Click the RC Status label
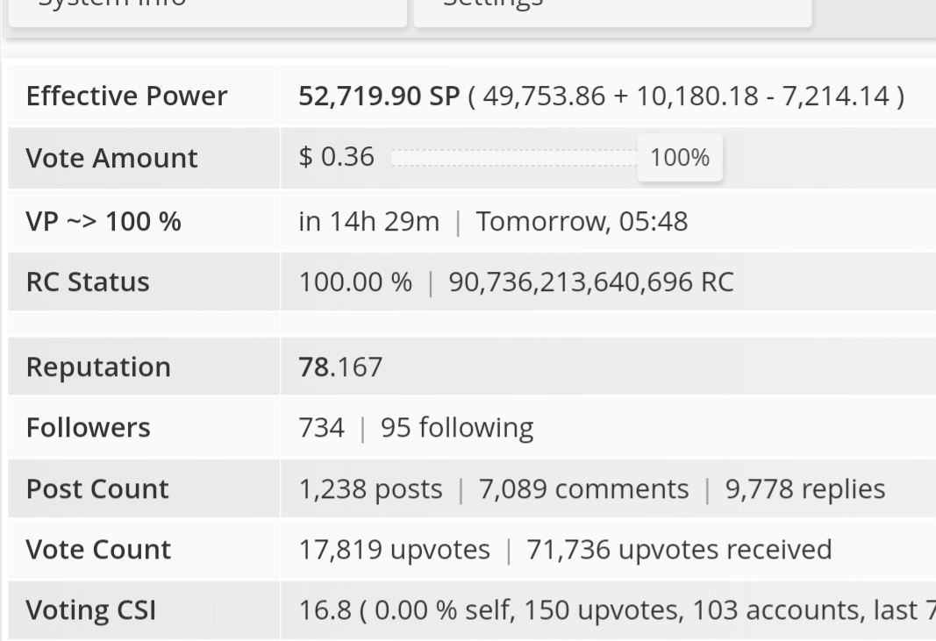 click(88, 281)
